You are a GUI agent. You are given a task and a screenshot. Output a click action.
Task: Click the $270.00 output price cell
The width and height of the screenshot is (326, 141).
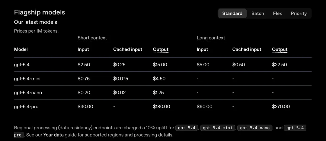coord(281,106)
